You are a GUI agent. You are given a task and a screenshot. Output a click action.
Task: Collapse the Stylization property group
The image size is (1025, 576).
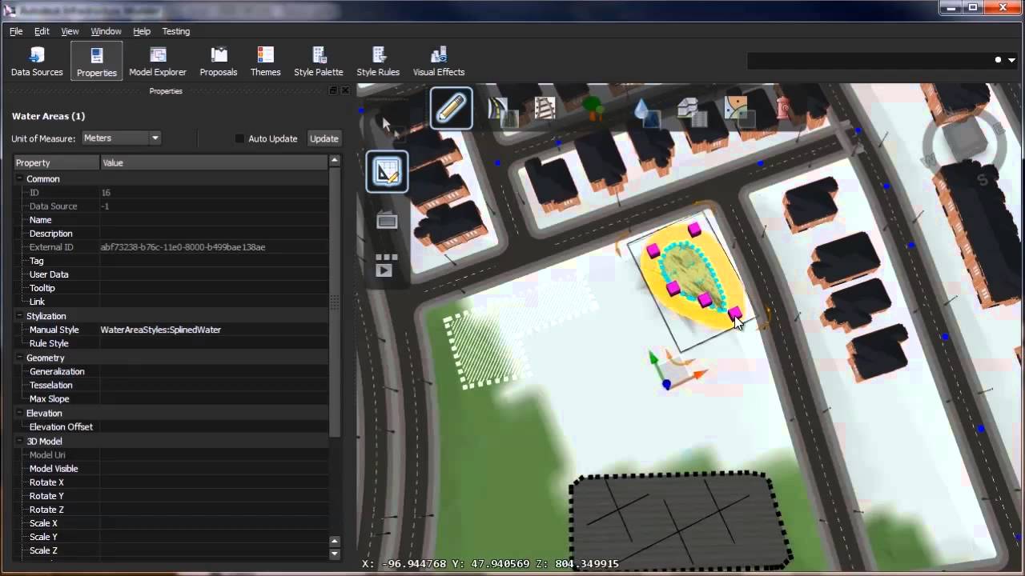point(18,315)
